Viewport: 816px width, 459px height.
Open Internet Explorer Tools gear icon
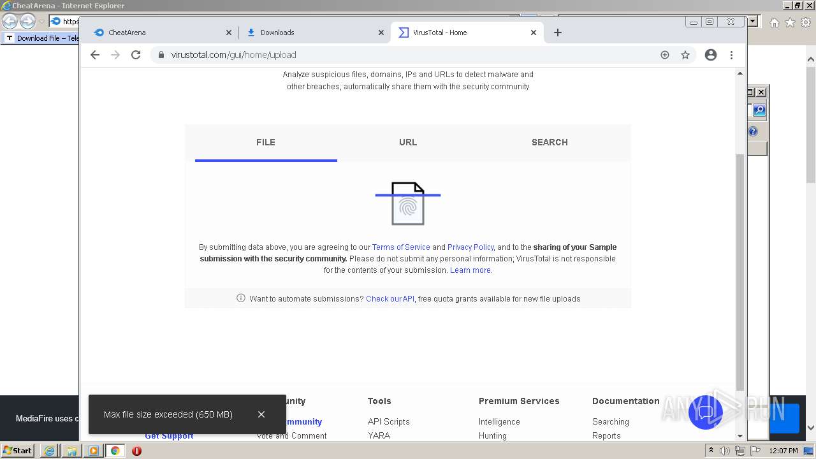pos(806,22)
